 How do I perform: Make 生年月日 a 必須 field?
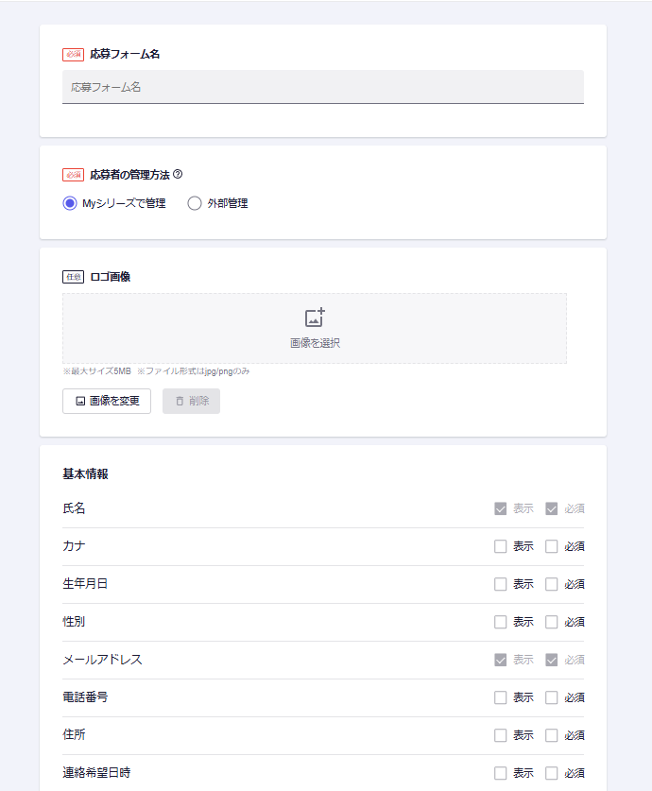click(x=552, y=584)
